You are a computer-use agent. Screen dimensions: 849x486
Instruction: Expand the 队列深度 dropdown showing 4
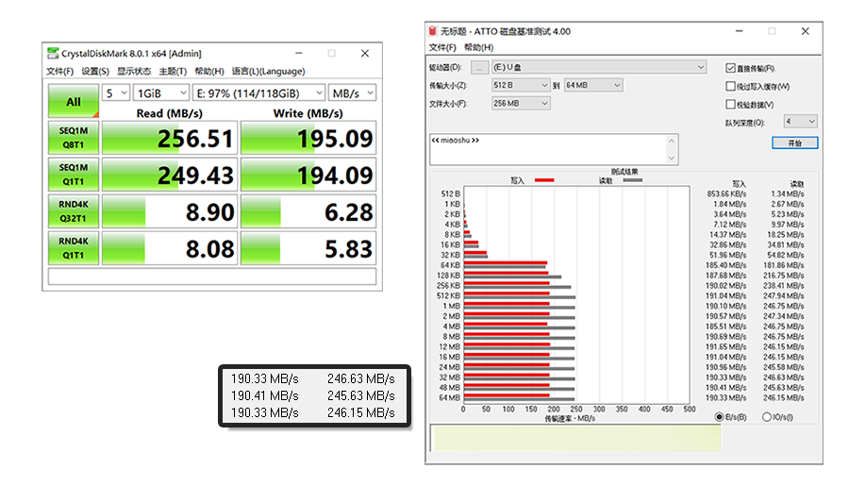coord(799,122)
